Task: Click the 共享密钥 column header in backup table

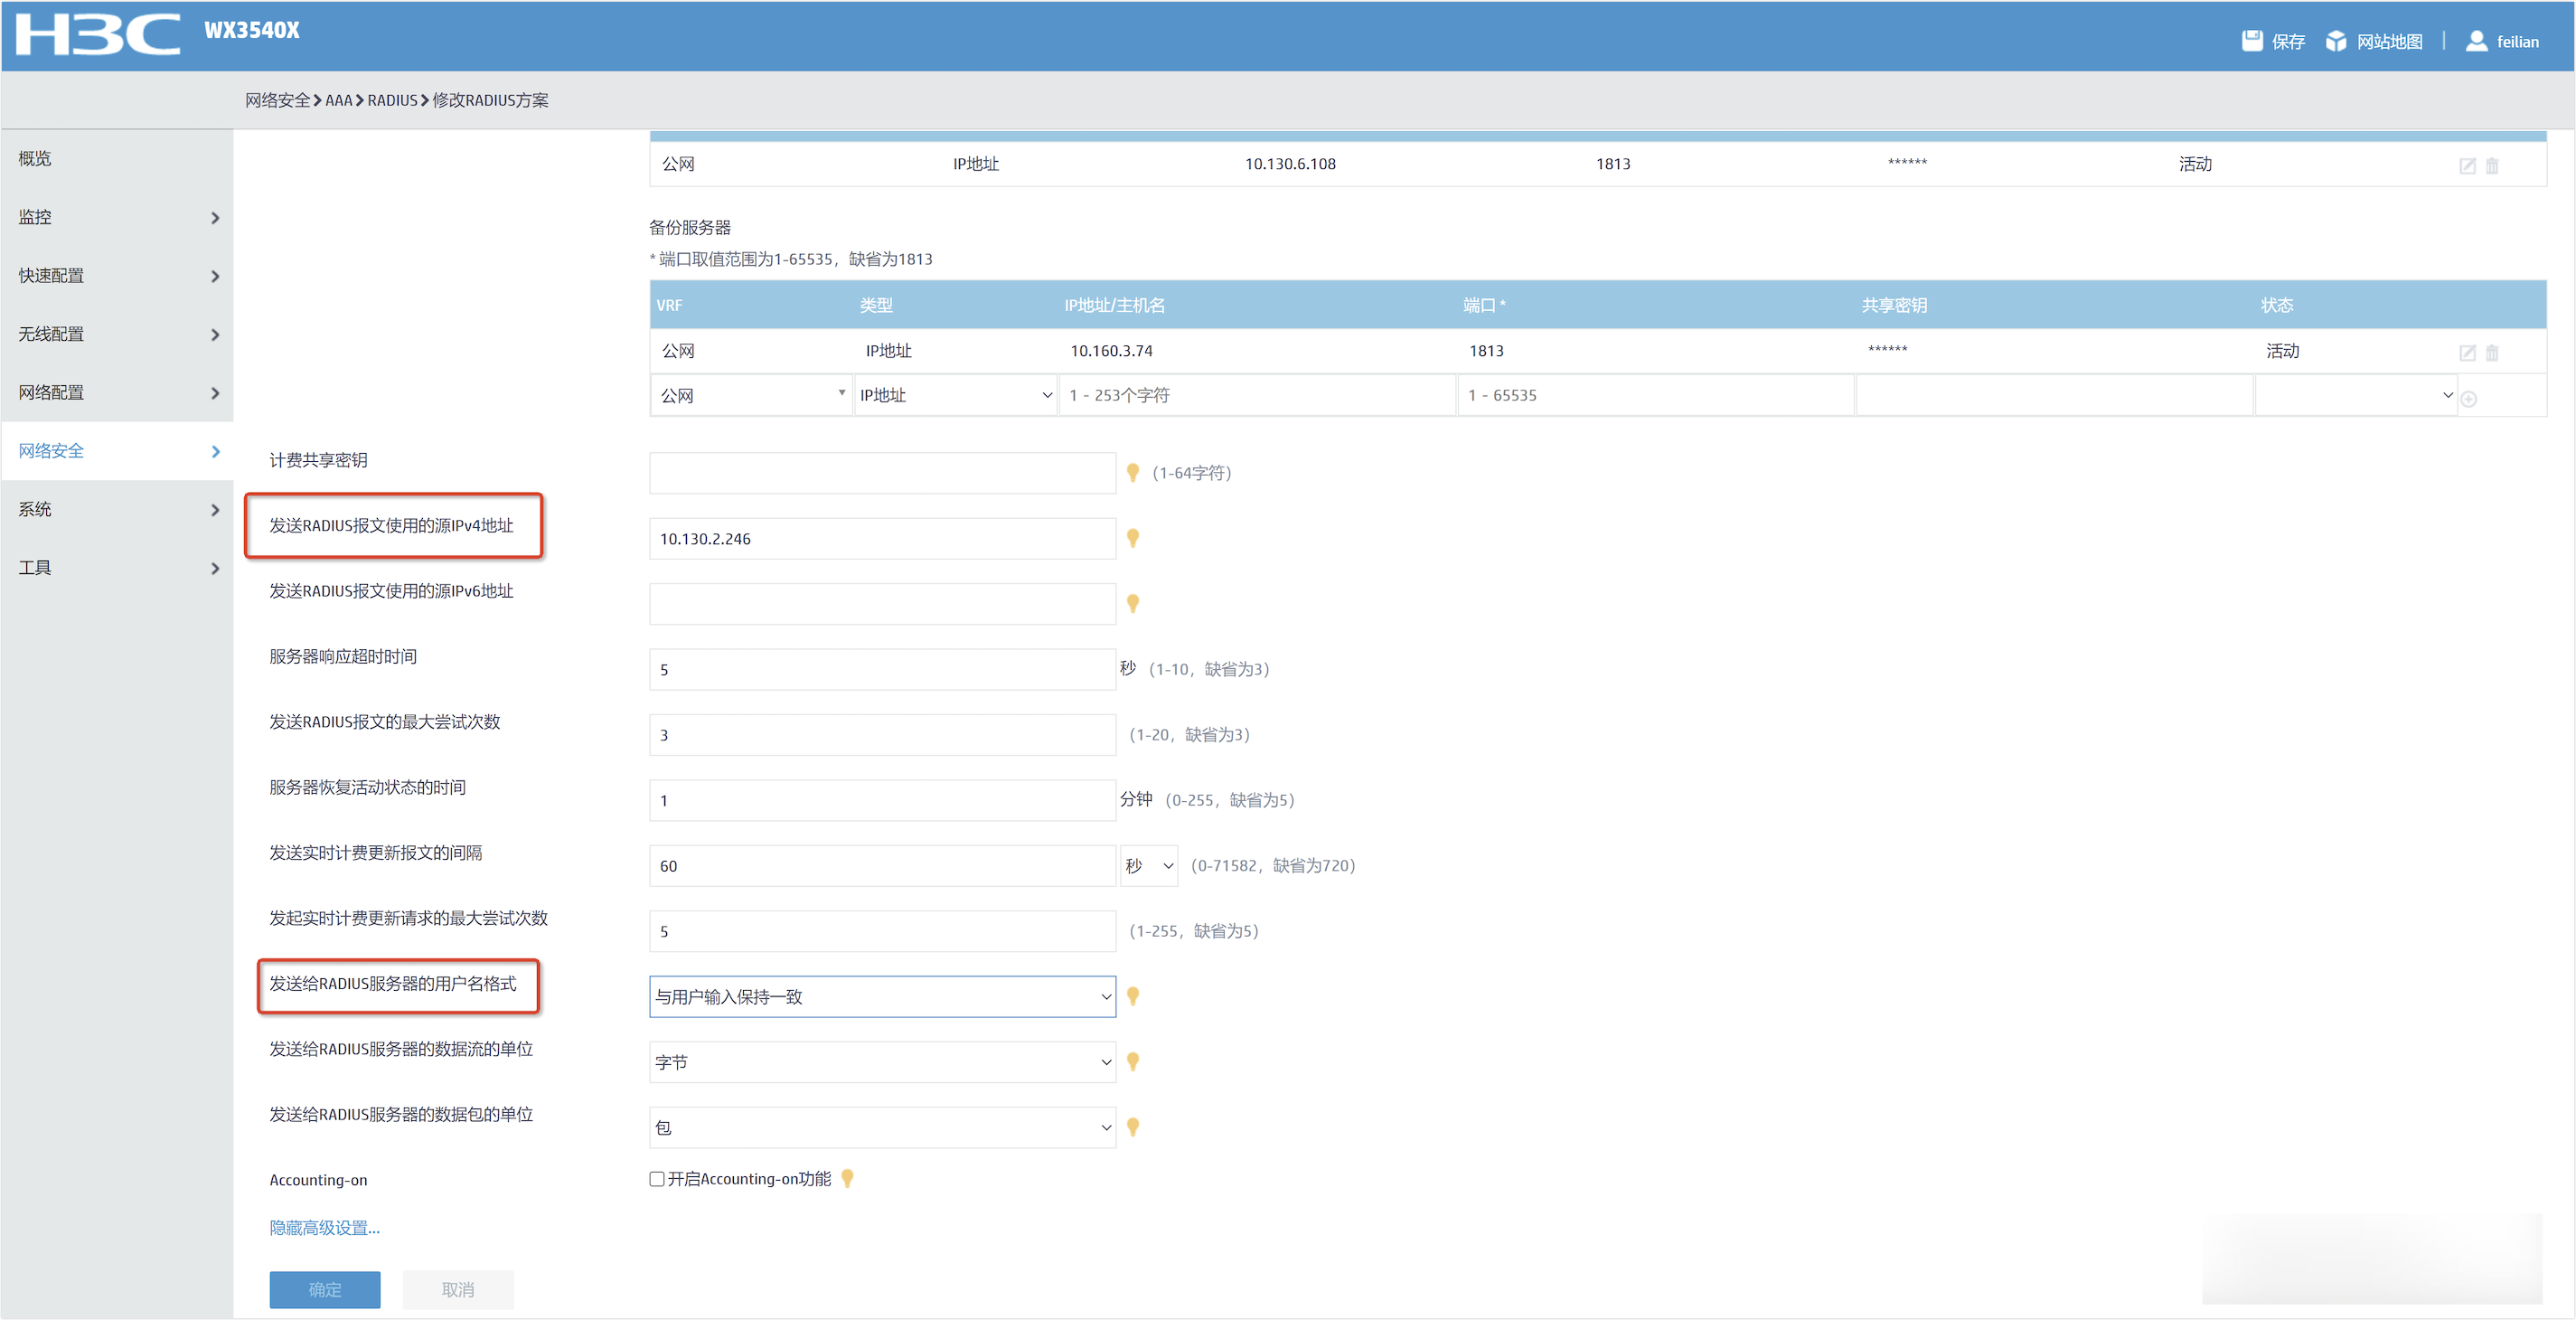Action: [1894, 305]
